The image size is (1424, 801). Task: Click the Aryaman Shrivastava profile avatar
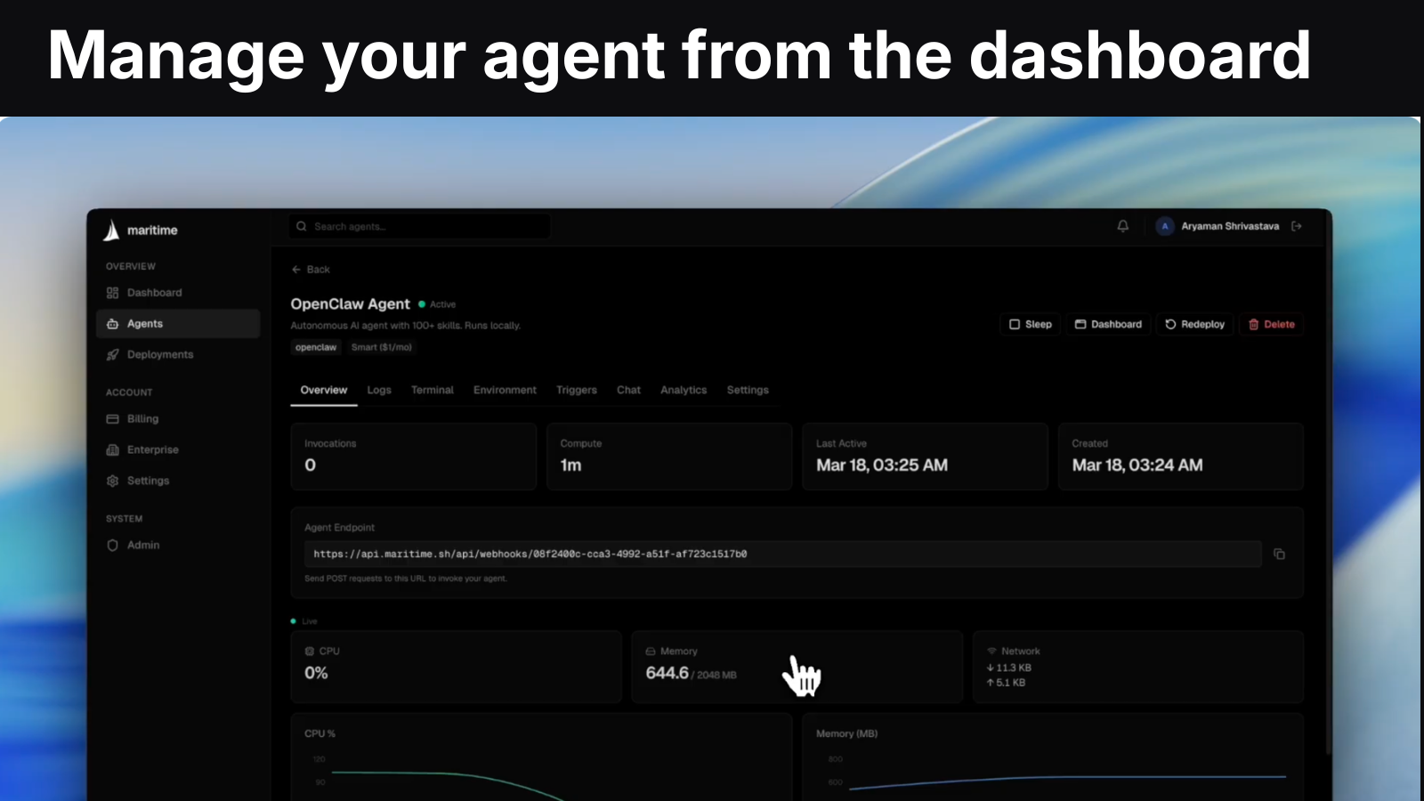point(1165,226)
